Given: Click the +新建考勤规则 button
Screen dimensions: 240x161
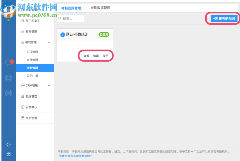Looking at the screenshot, I should (x=224, y=18).
